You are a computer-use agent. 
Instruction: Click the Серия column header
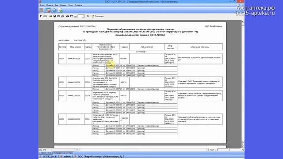click(125, 47)
